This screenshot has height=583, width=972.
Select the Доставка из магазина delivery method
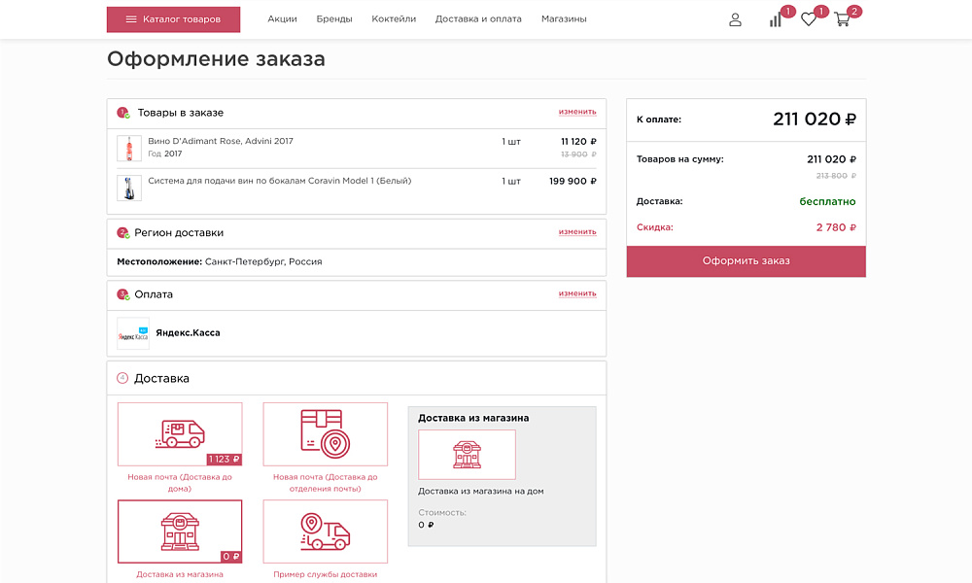[179, 574]
